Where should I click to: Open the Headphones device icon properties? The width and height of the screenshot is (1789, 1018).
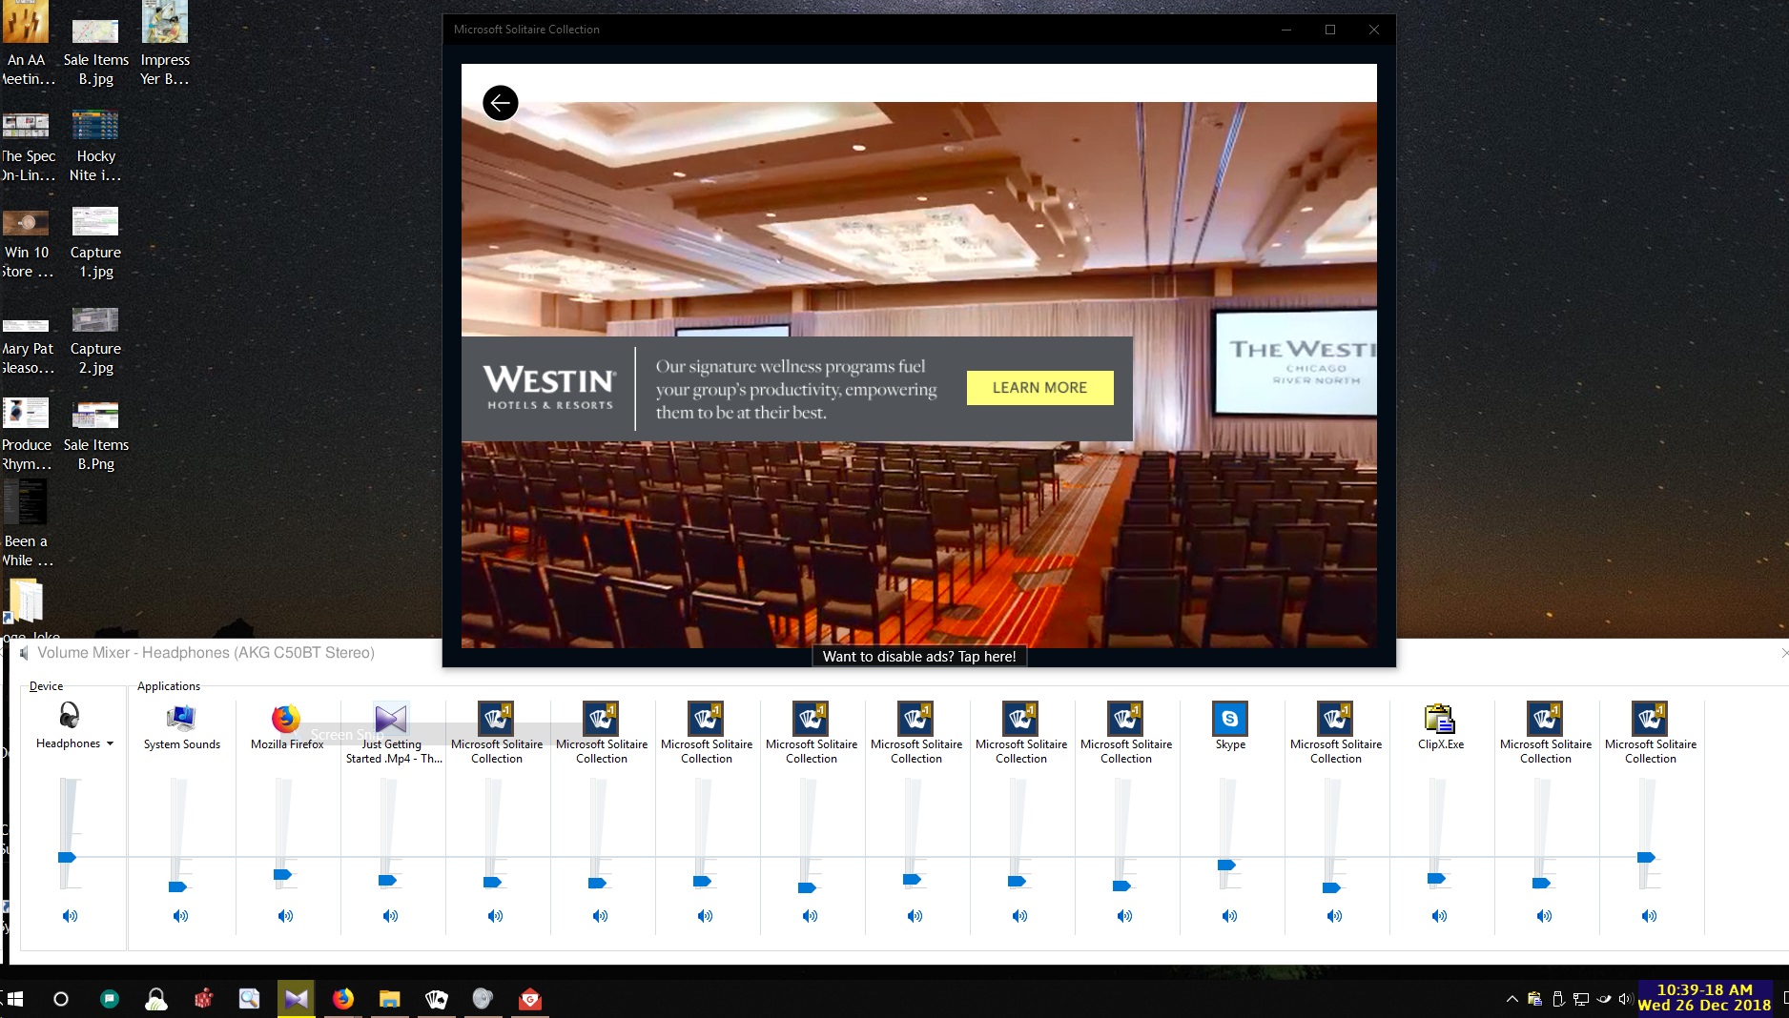(x=69, y=715)
